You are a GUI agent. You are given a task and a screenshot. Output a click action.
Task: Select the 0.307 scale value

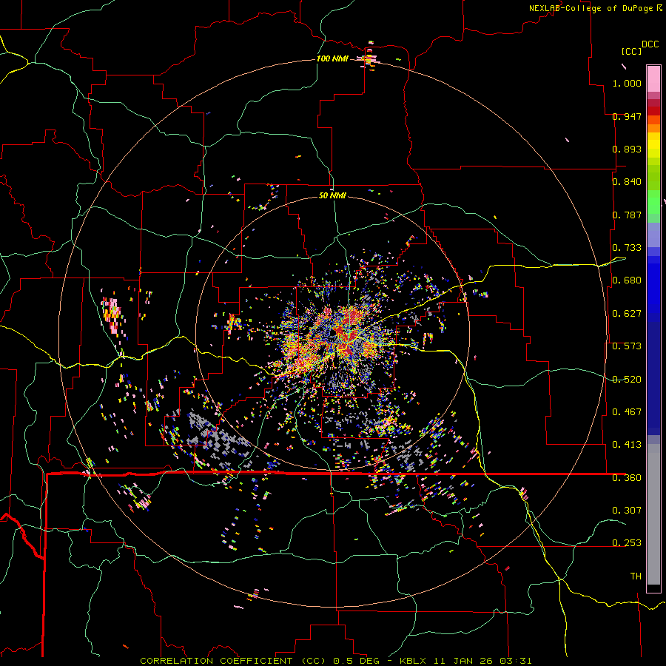pos(627,510)
